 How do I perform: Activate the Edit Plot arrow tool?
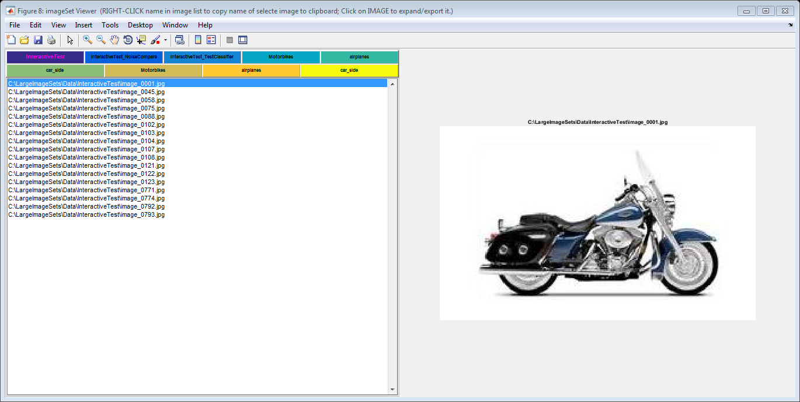click(70, 40)
